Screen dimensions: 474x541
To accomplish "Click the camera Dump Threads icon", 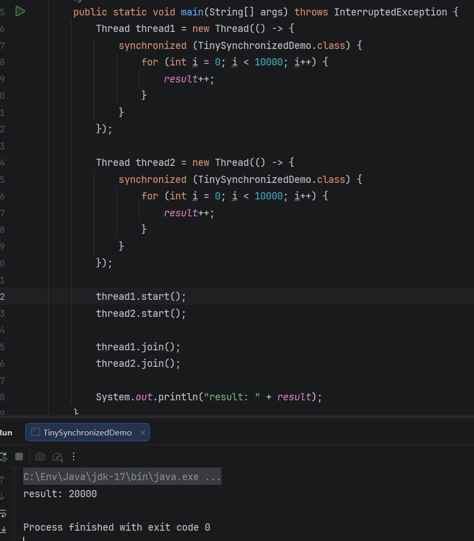I will [x=40, y=457].
